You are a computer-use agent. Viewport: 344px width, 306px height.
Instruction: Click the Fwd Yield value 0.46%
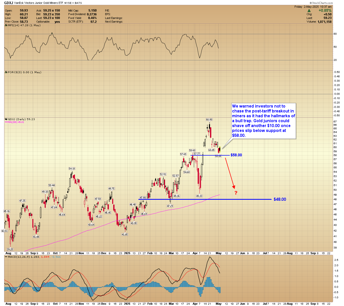click(x=92, y=18)
